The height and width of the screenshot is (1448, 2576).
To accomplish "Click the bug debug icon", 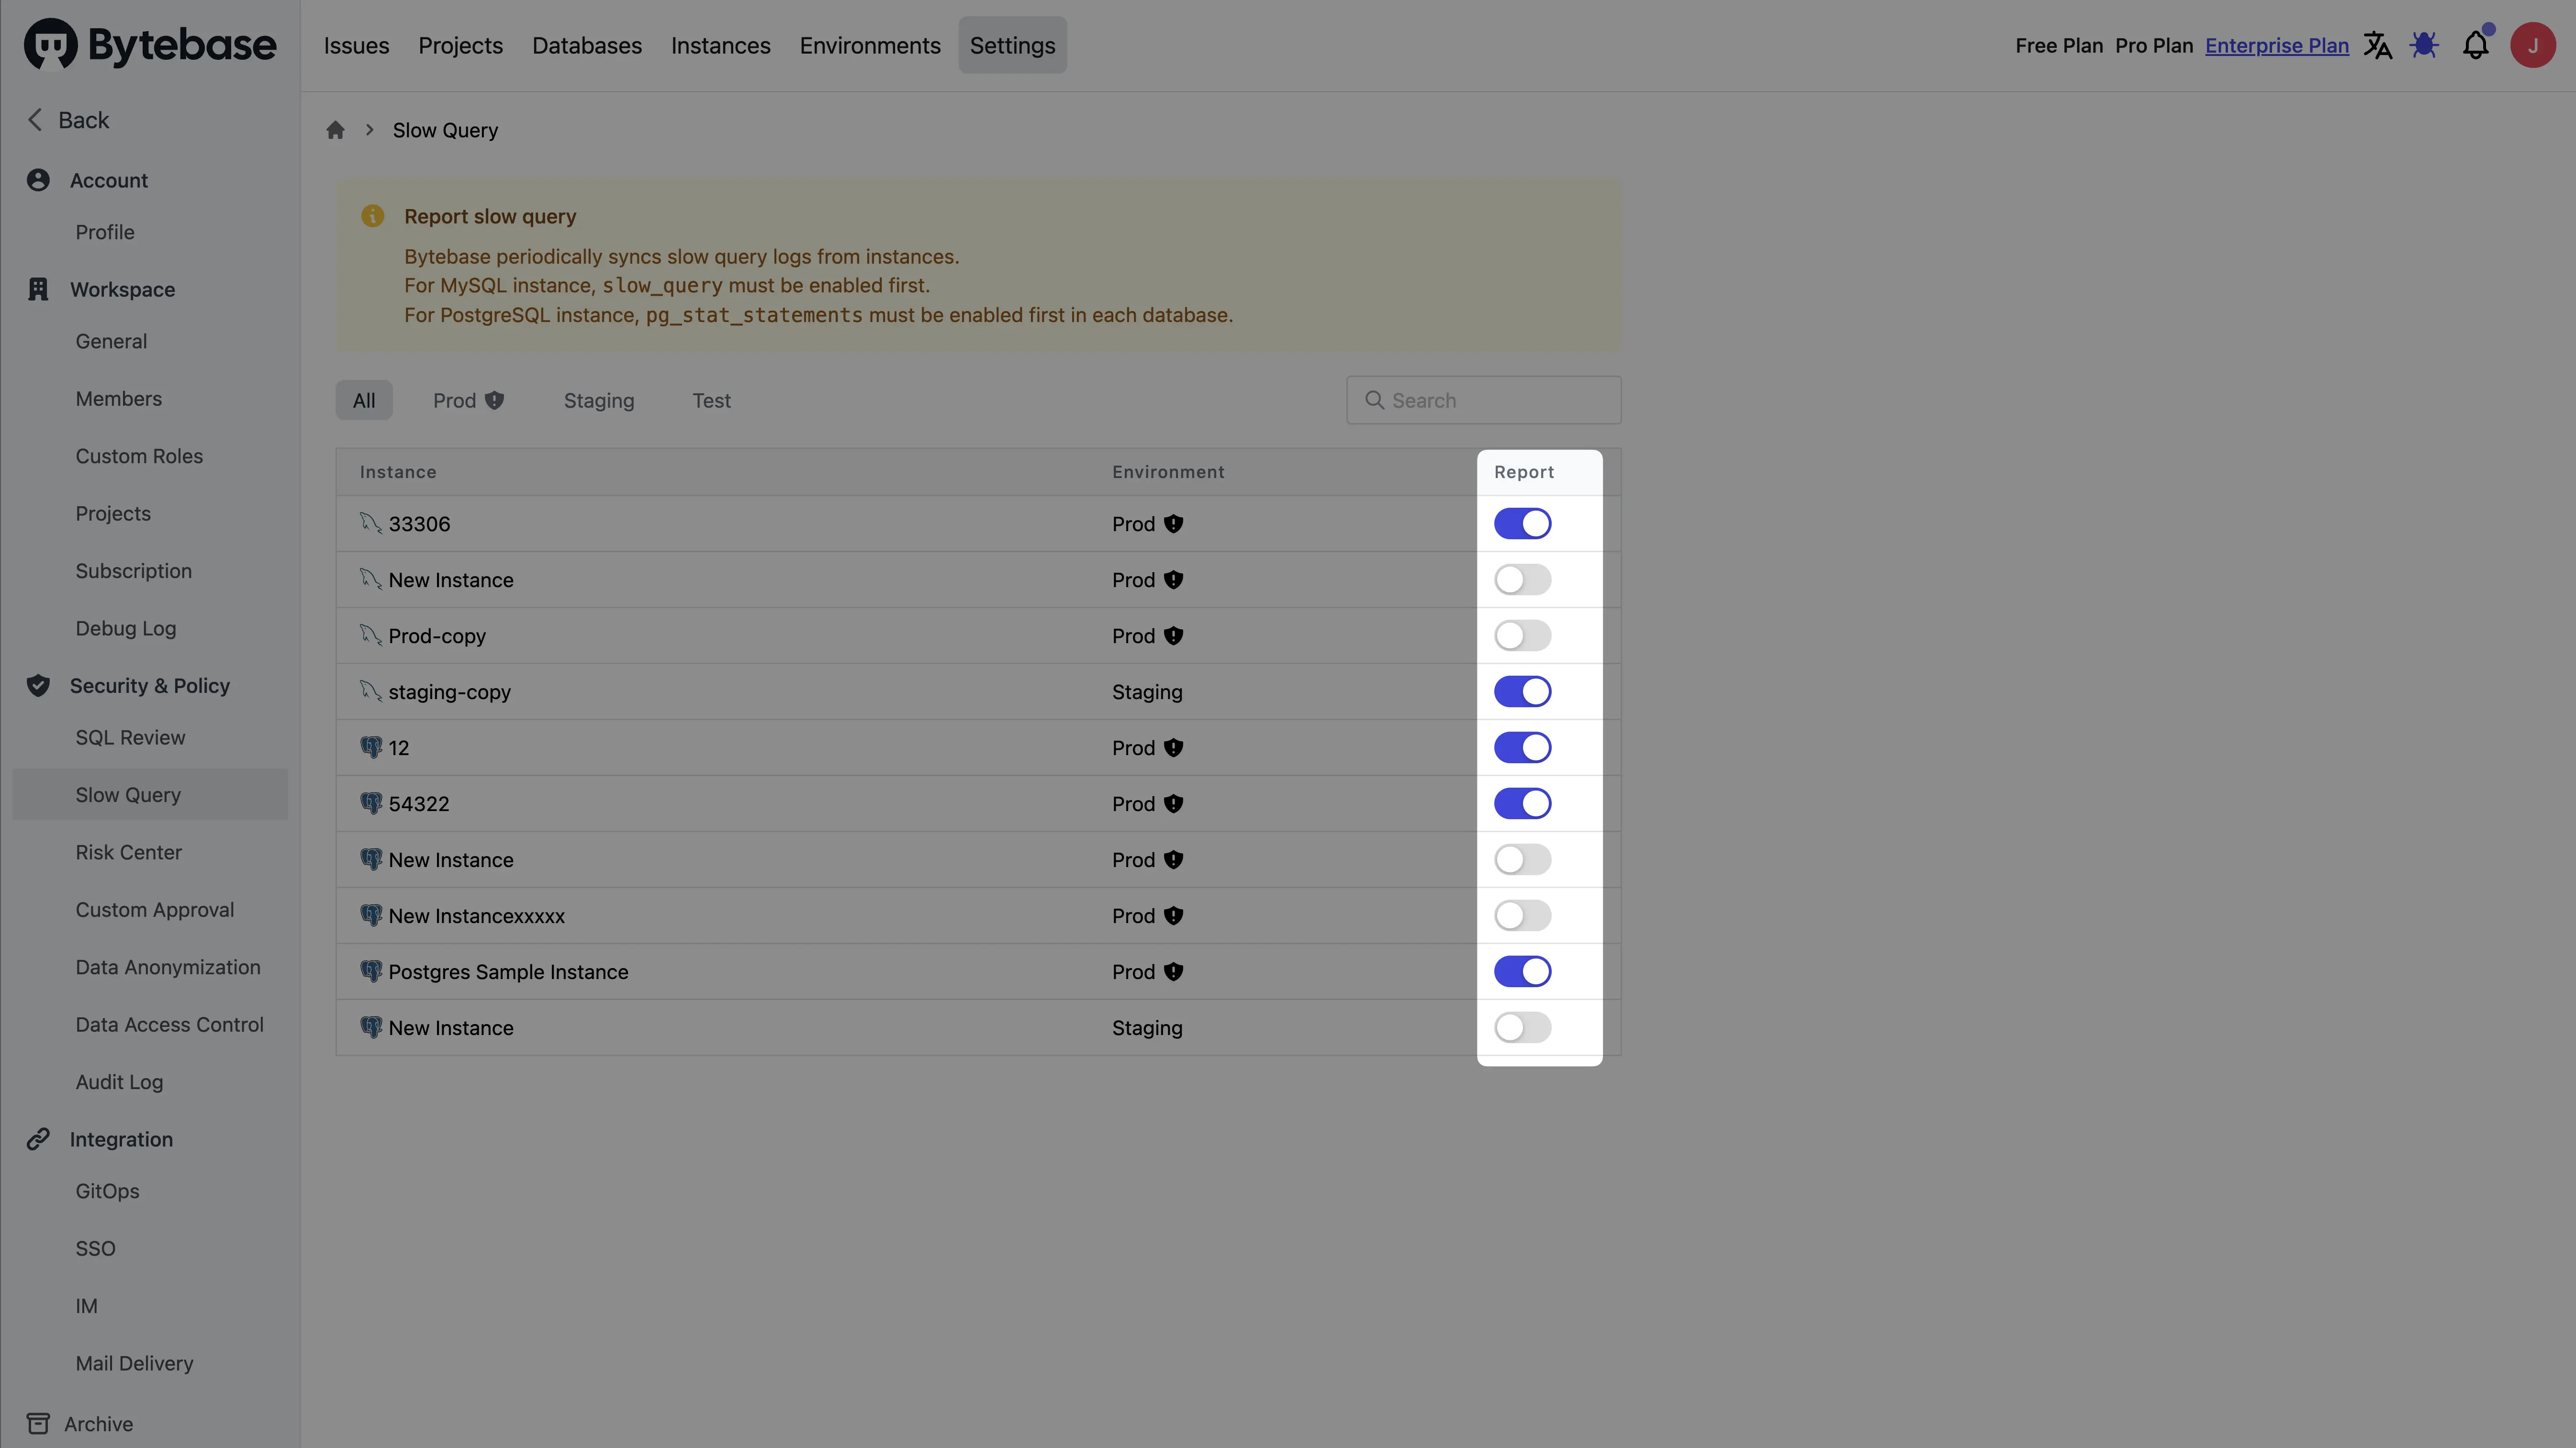I will [2424, 45].
